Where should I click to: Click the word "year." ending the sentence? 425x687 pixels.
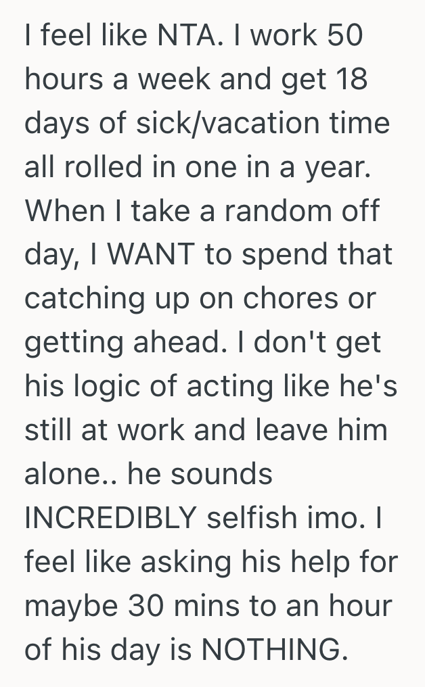click(336, 168)
